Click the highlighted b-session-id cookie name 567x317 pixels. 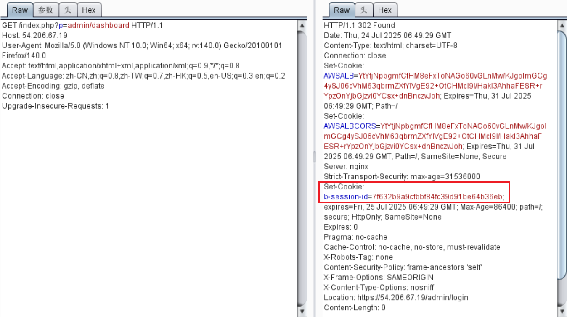(x=345, y=196)
